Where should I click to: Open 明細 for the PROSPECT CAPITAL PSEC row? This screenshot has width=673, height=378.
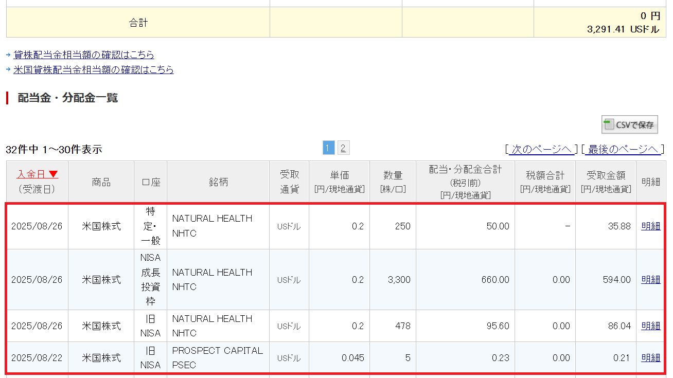point(650,357)
